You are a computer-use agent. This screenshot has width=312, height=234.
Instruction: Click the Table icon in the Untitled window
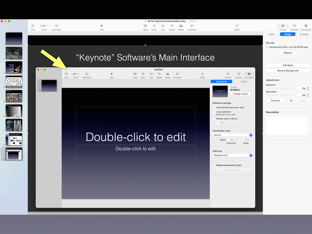point(135,74)
